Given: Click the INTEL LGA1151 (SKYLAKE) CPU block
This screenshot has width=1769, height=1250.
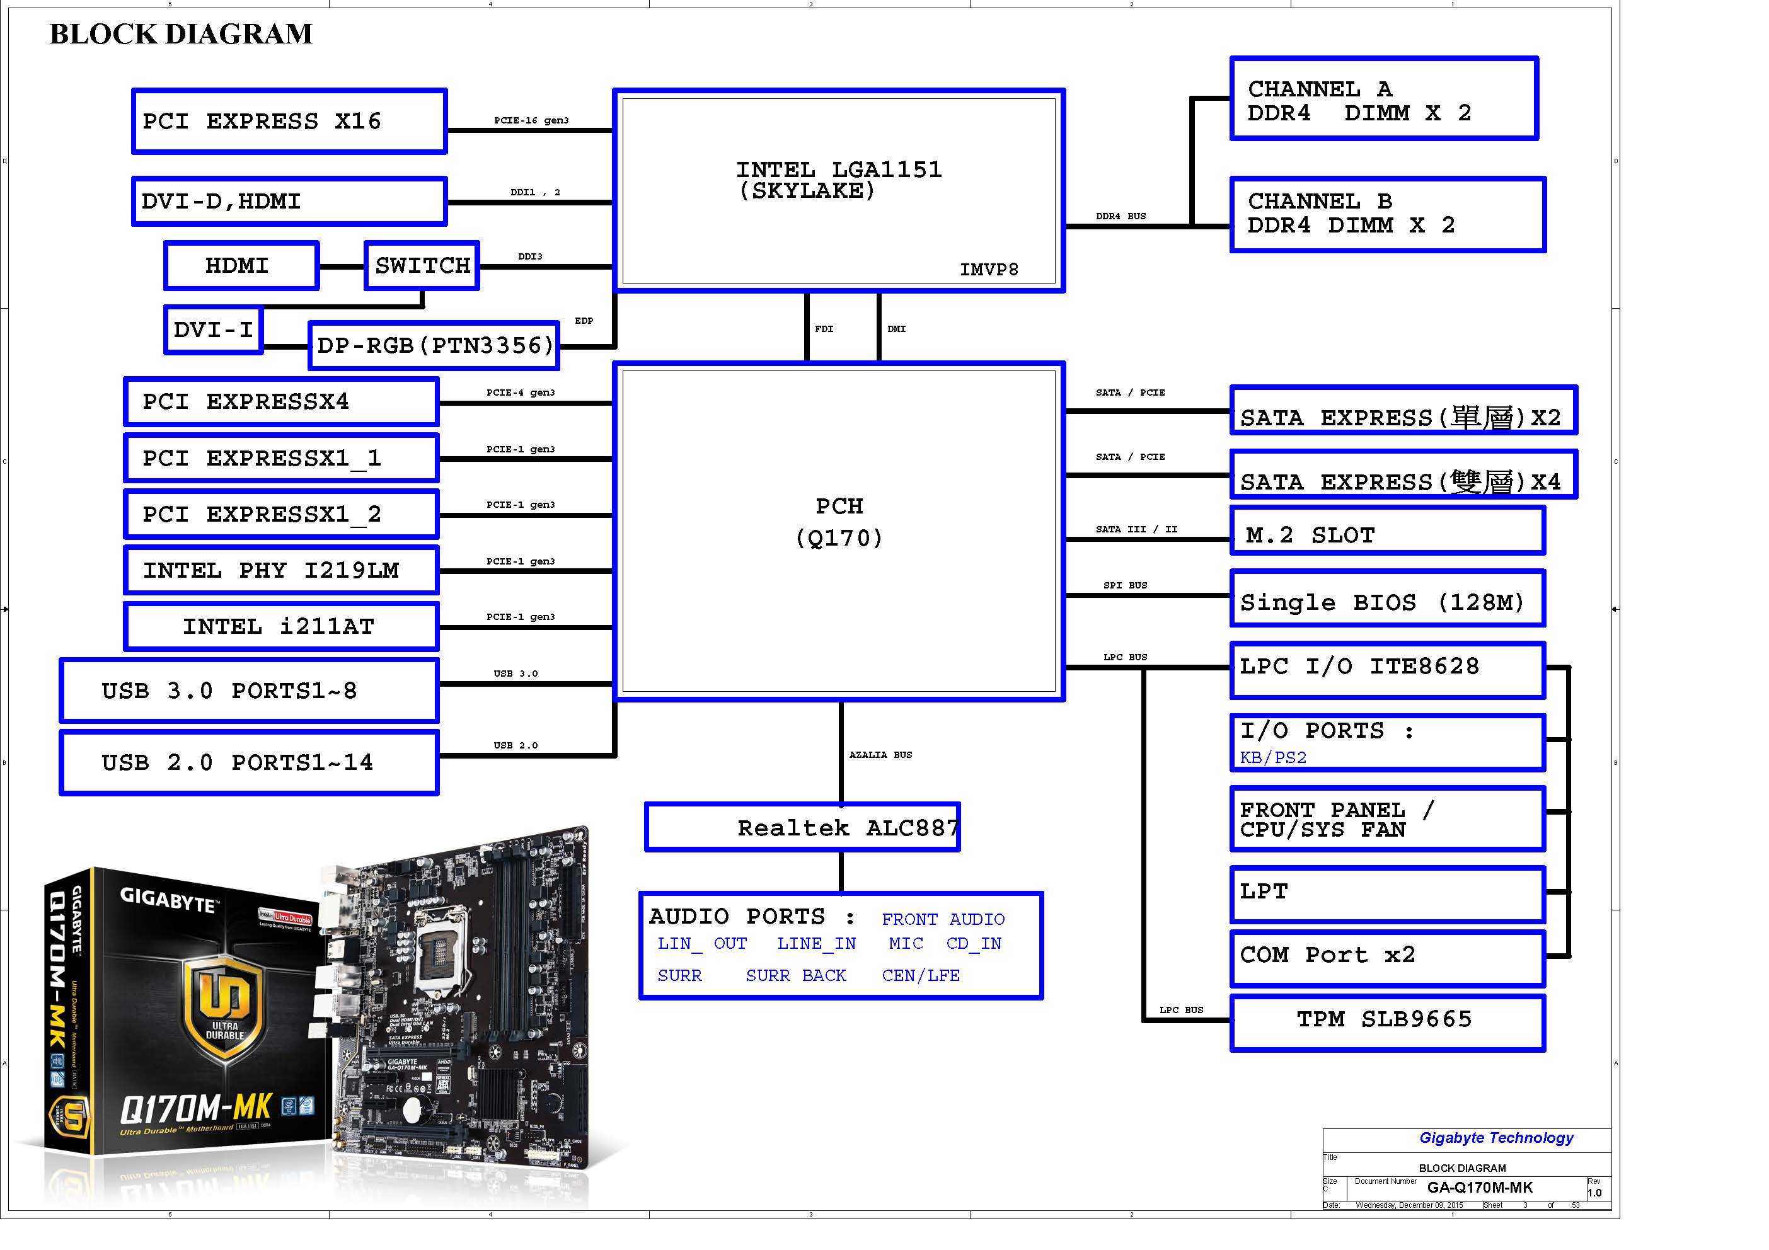Looking at the screenshot, I should 839,190.
